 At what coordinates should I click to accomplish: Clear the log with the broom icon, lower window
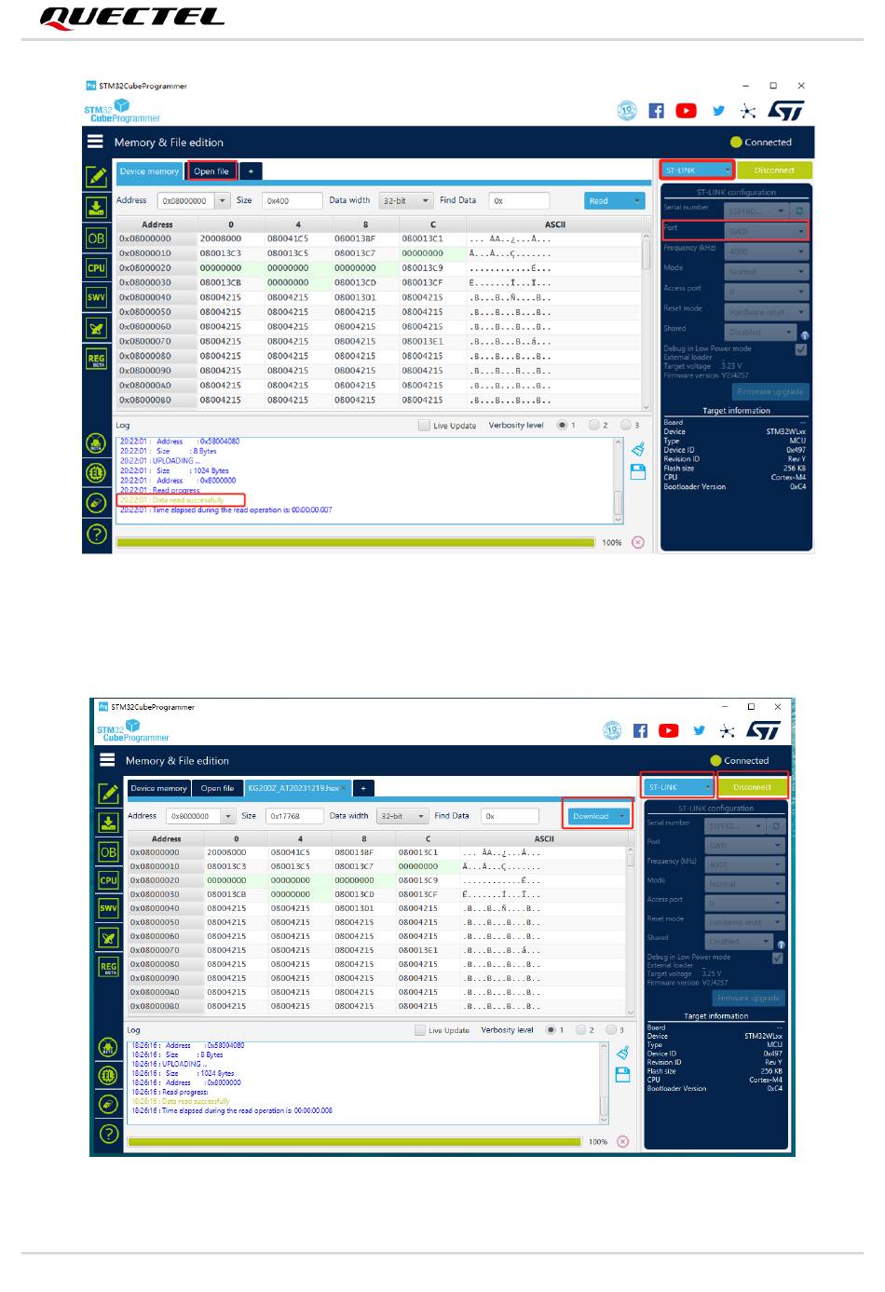pyautogui.click(x=623, y=1053)
